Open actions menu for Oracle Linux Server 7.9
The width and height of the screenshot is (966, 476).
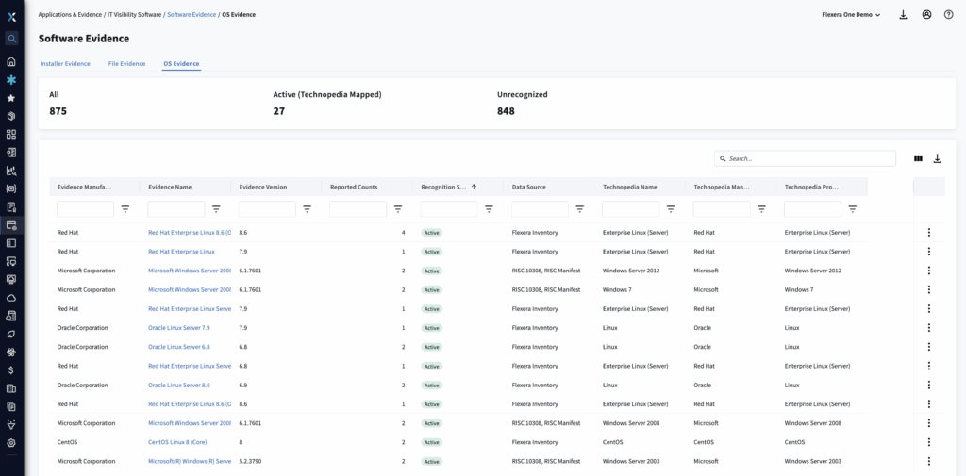(928, 328)
